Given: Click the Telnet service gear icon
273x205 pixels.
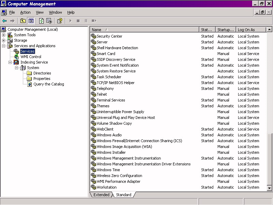Looking at the screenshot, I should tap(94, 94).
